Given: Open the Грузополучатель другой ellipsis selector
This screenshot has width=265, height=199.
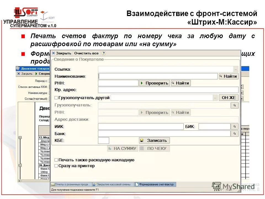Looking at the screenshot, I should pyautogui.click(x=215, y=98).
